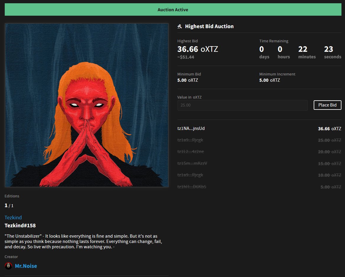Click the Editions 1 / 1 count
345x277 pixels.
(x=9, y=206)
